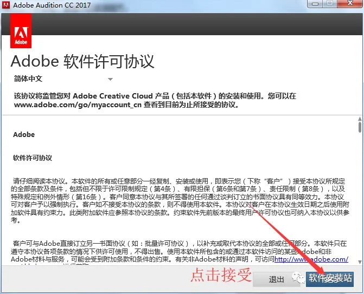
Task: Open the http://www.adobe.com/ link
Action: 311,259
